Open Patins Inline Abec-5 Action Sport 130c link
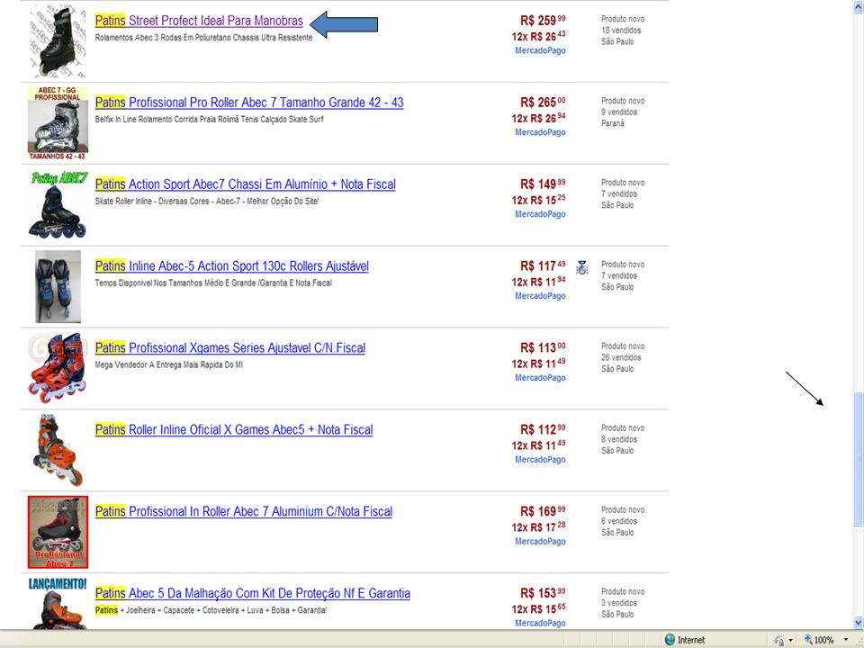The height and width of the screenshot is (648, 864). click(x=231, y=266)
